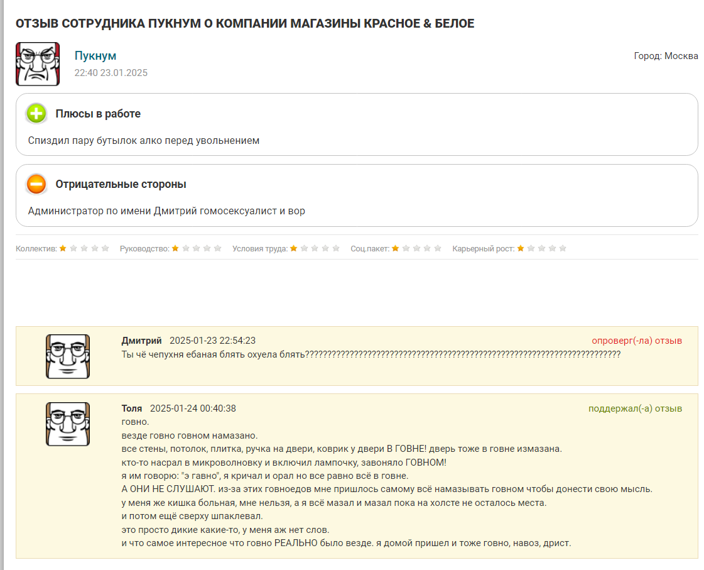Click the heading 'Отрицательные стороны'
Screen dimensions: 704x570
tap(121, 184)
